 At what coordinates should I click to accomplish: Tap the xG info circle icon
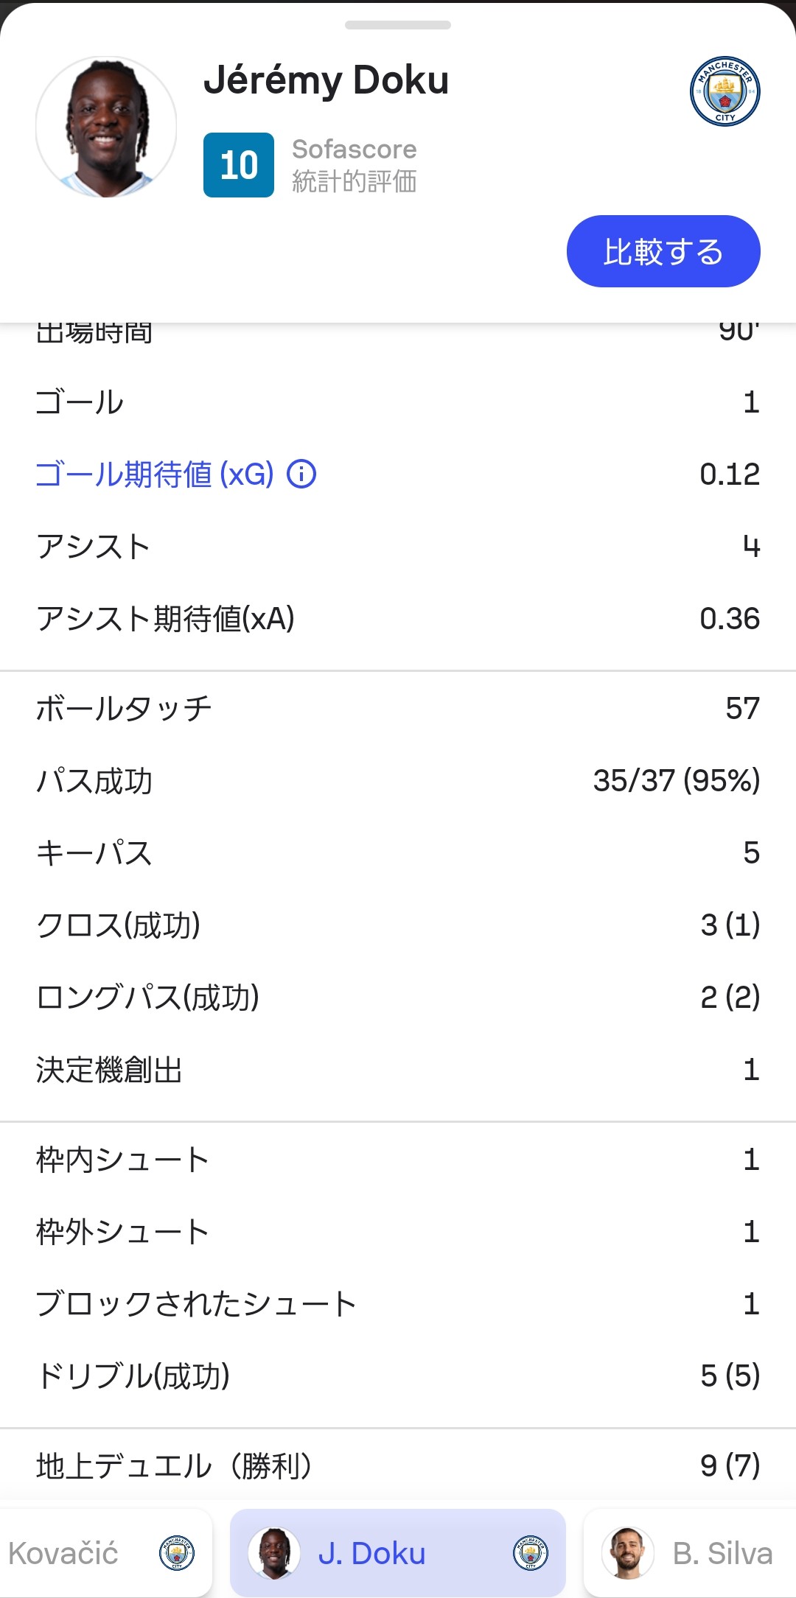click(301, 474)
